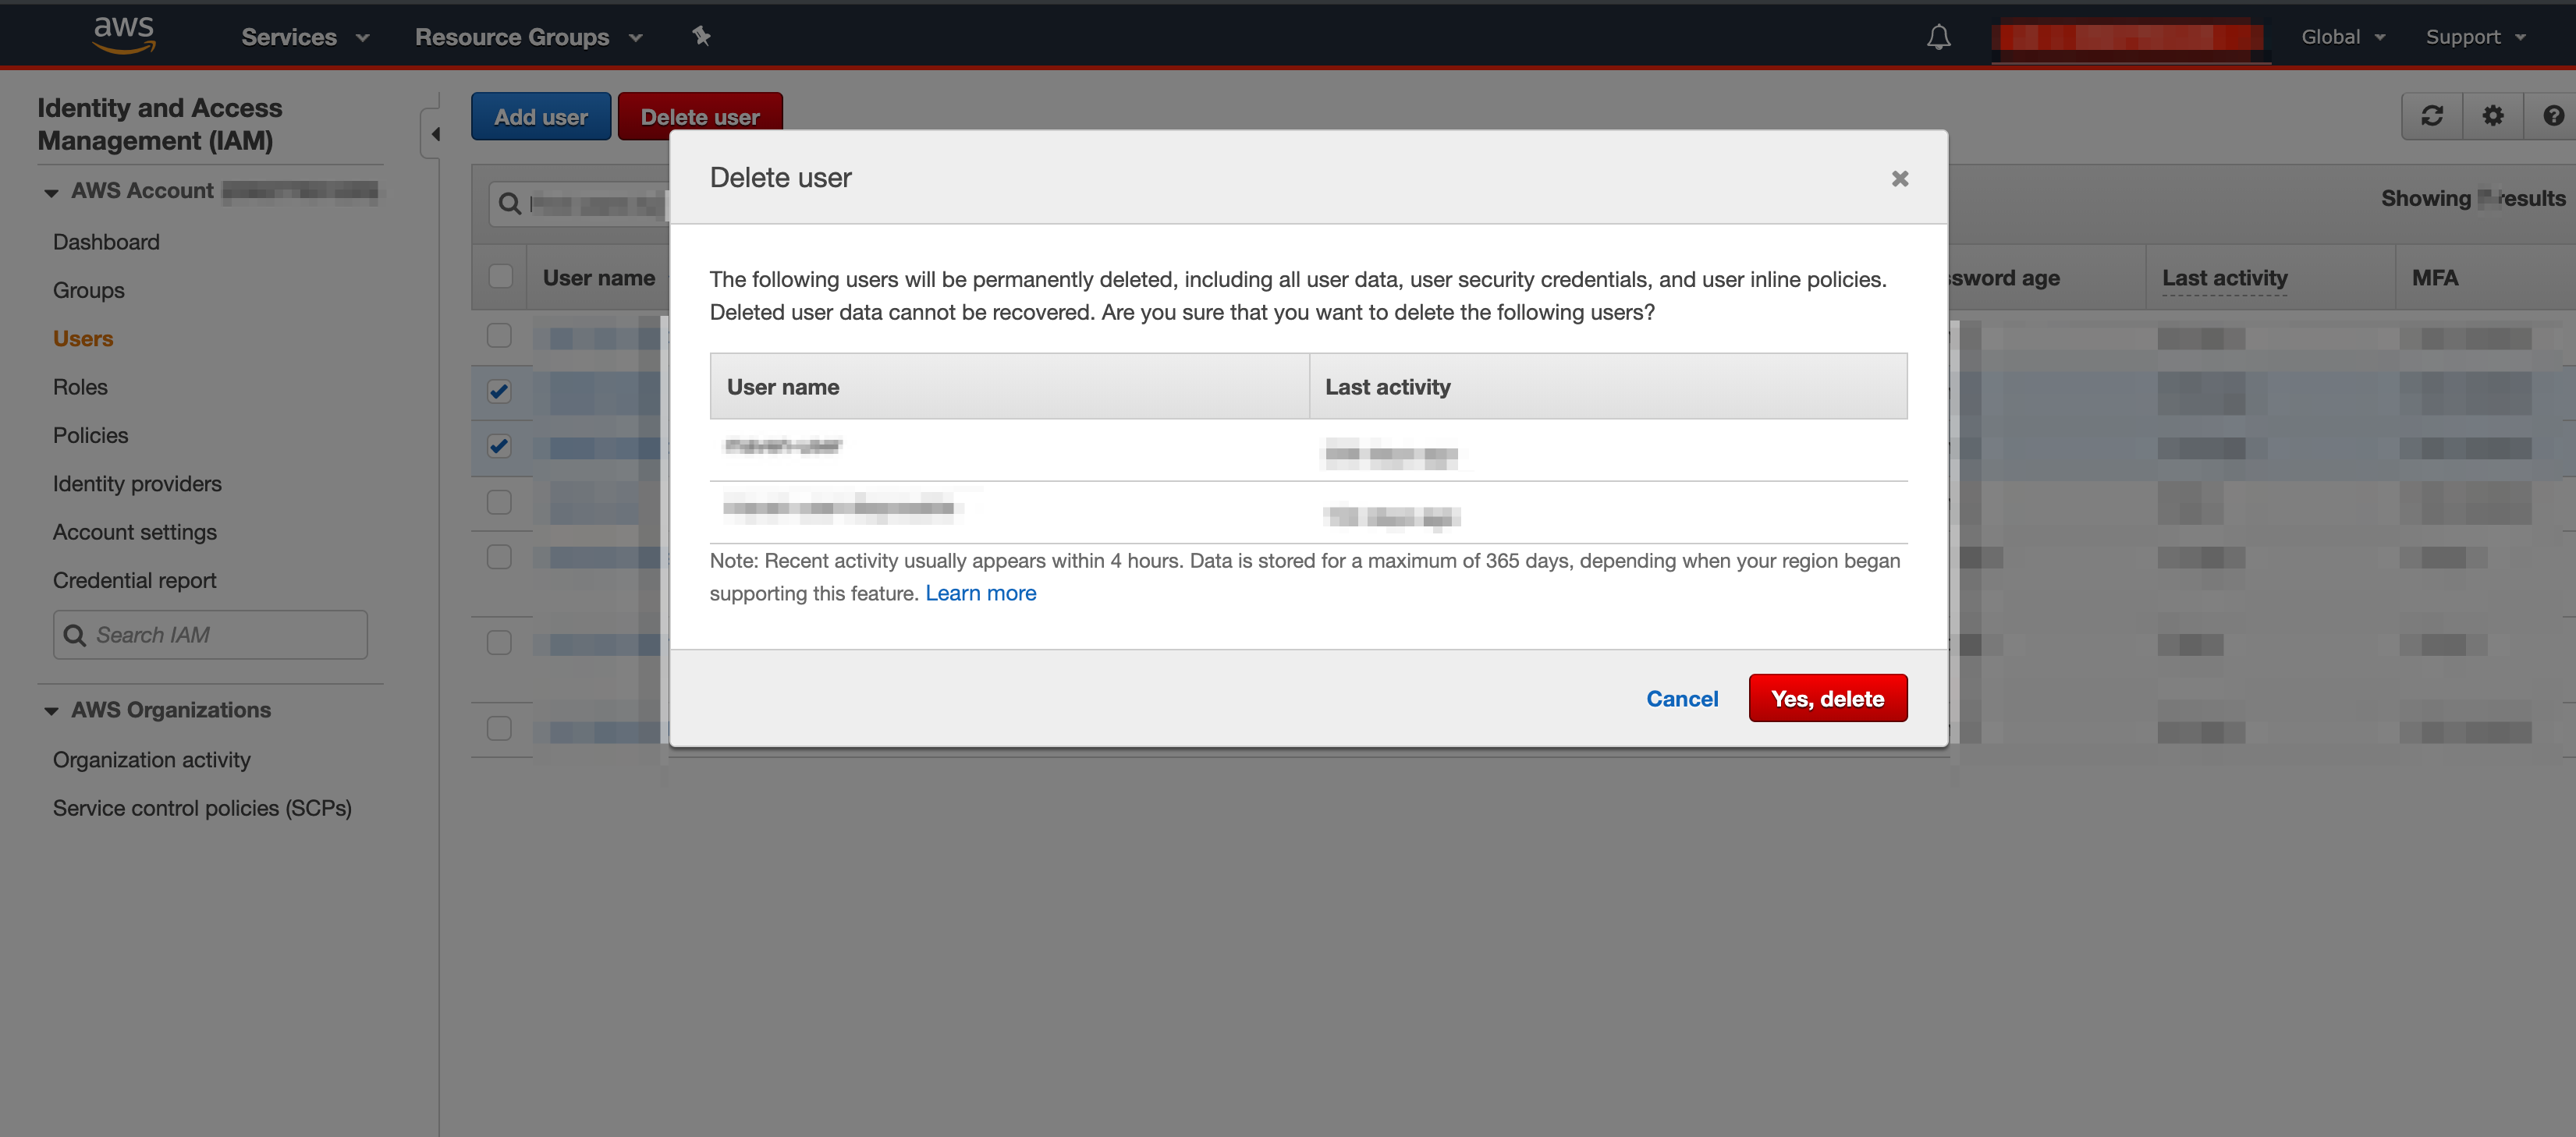2576x1137 pixels.
Task: Open the notifications bell icon
Action: click(x=1938, y=37)
